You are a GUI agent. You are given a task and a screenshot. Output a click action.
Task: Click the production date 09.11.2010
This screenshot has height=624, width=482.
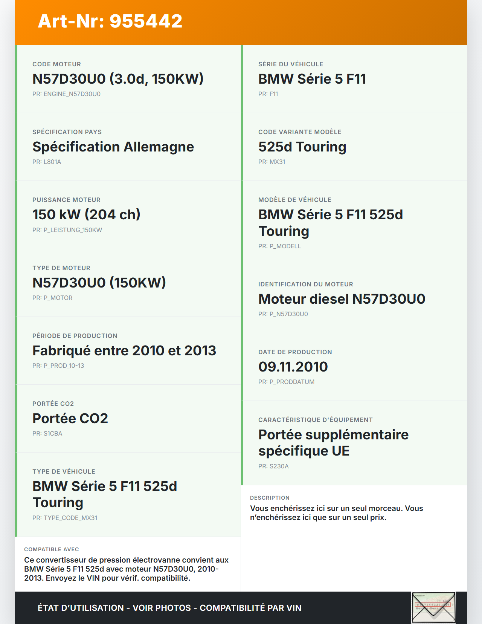tap(293, 367)
